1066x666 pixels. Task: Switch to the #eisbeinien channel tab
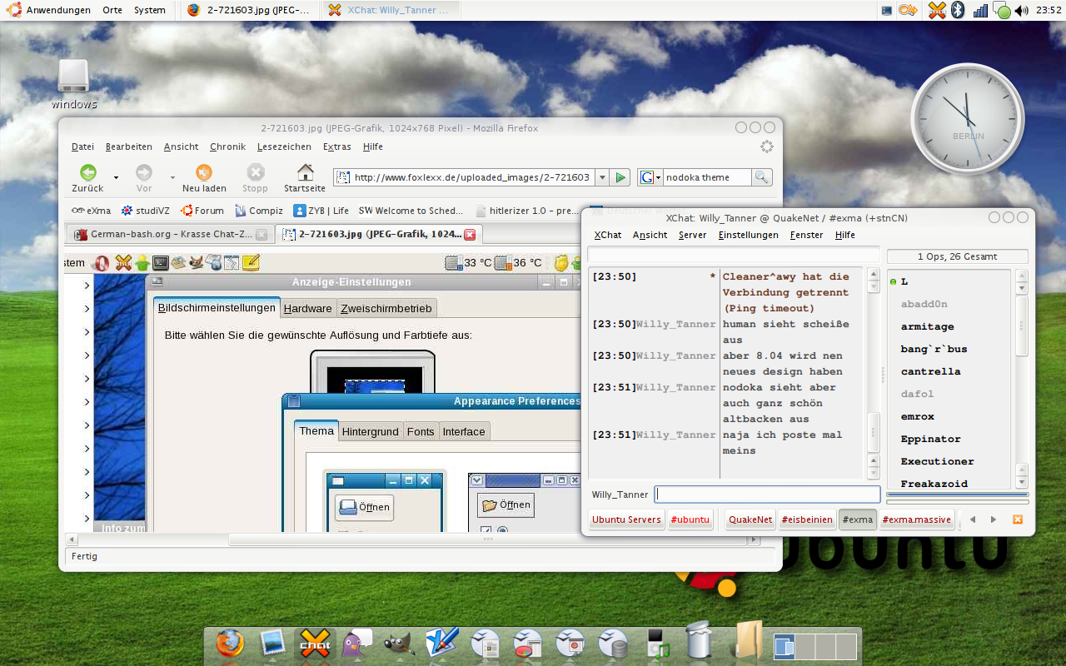807,519
